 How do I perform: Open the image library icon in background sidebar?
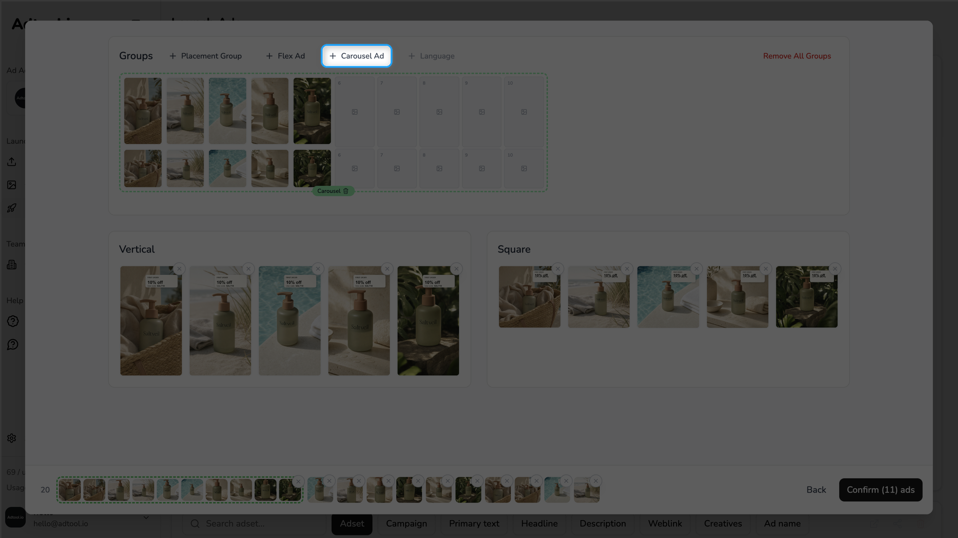(12, 185)
